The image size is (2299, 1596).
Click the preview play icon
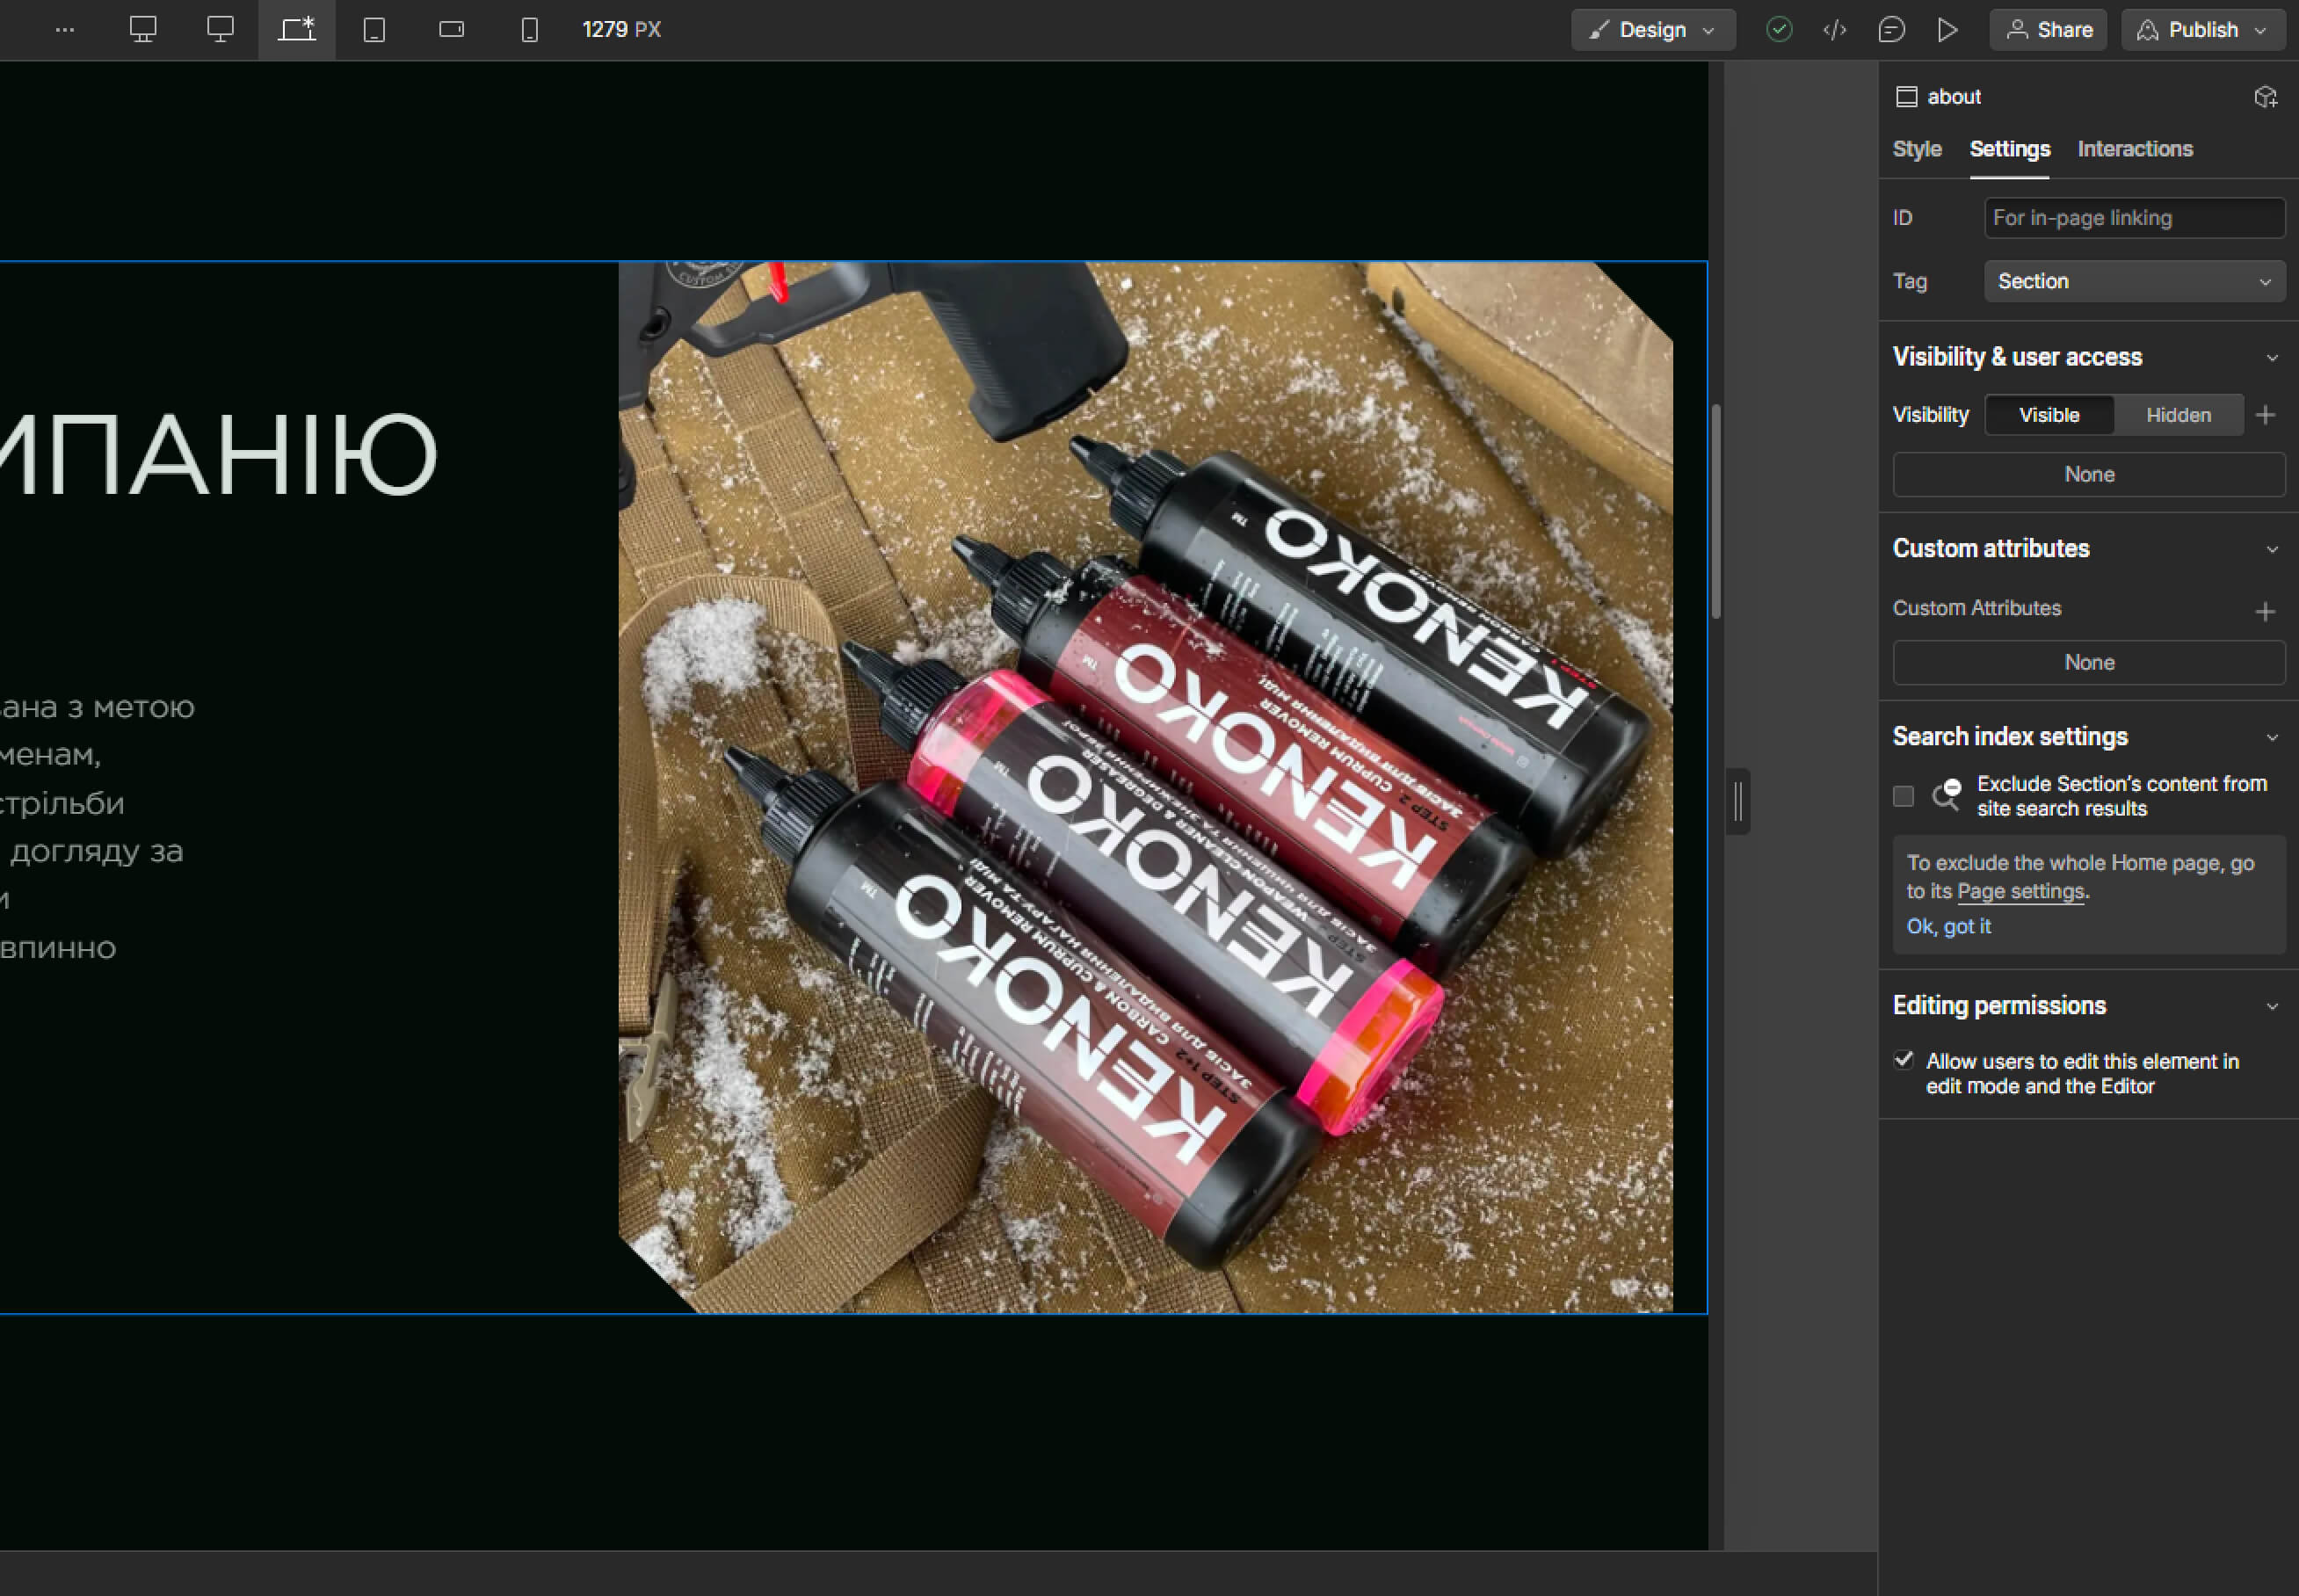coord(1947,30)
